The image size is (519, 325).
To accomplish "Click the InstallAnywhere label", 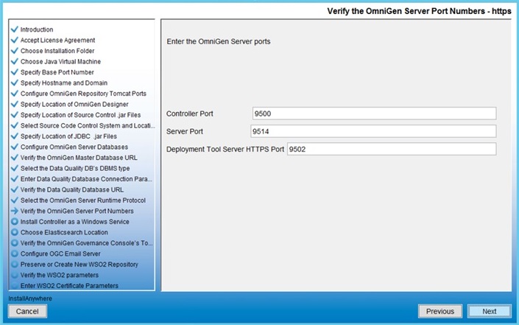I will click(30, 298).
